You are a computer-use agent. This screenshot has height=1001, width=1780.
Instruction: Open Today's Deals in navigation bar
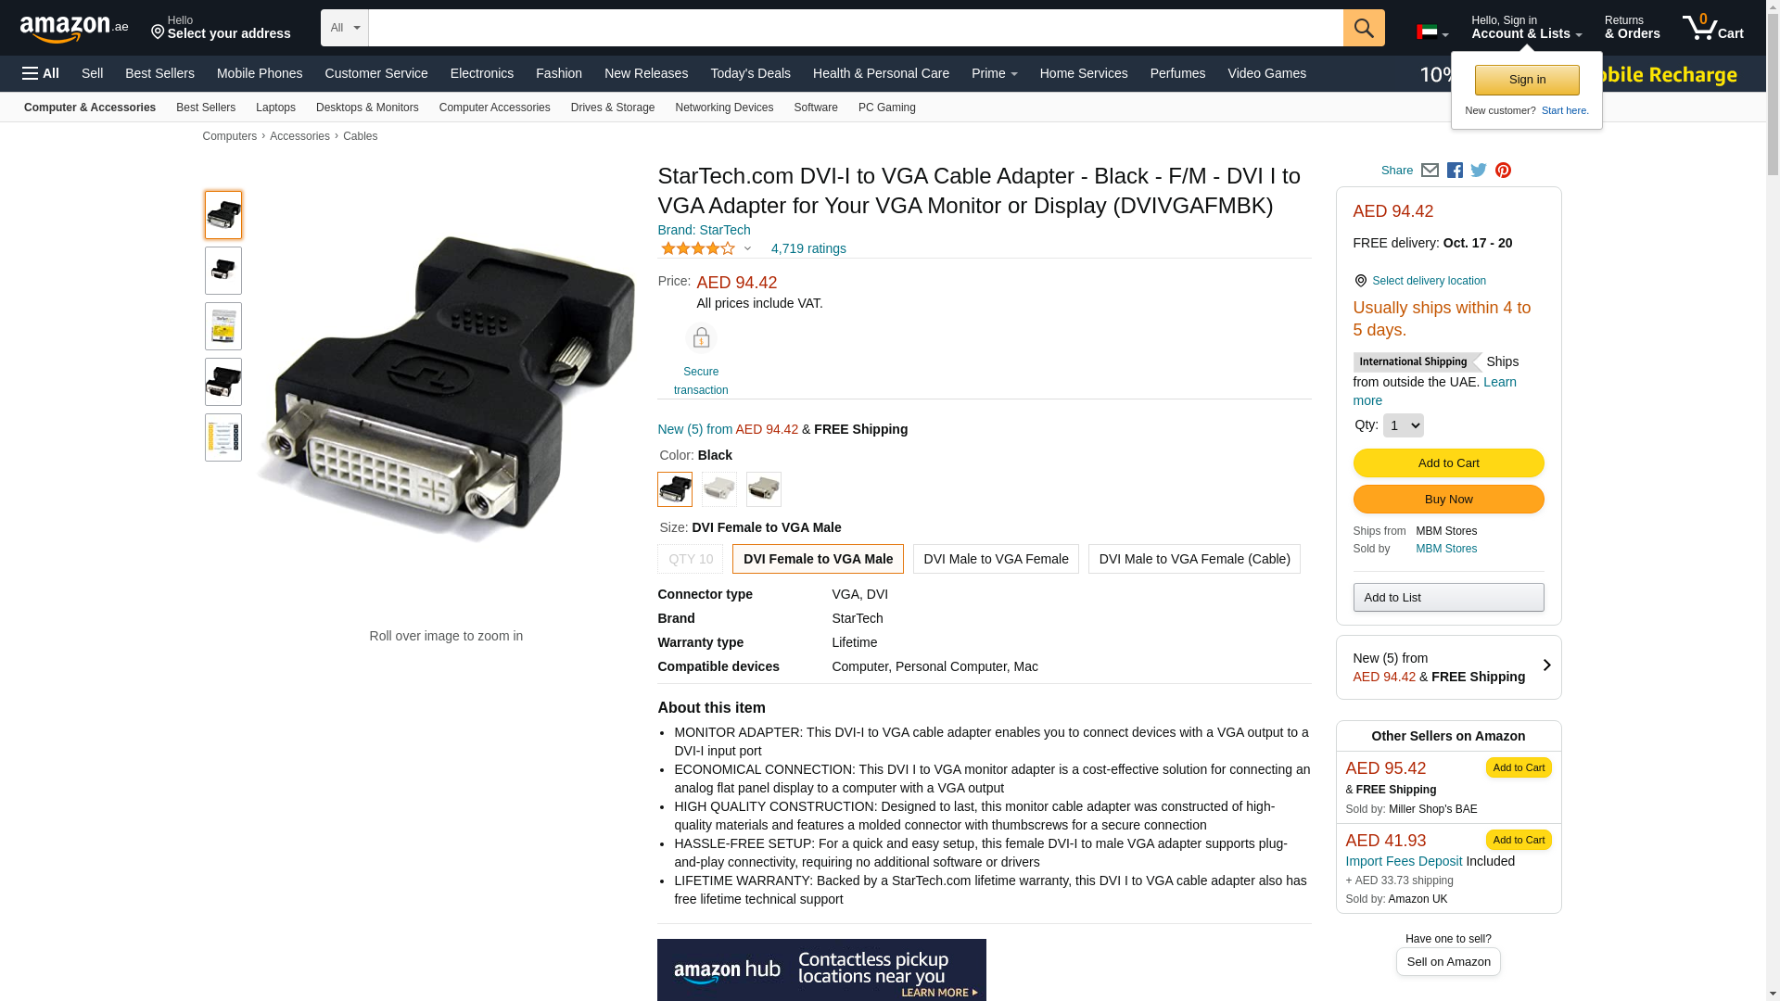750,73
